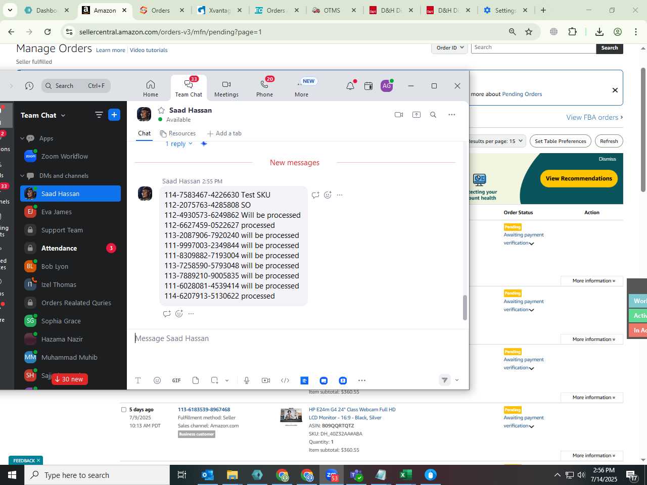Viewport: 647px width, 485px height.
Task: Open More menu with NEW badge
Action: tap(302, 88)
